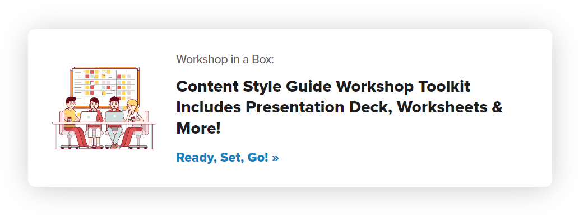Open the Content Style Guide Workshop Toolkit heading
This screenshot has height=217, width=579.
[339, 107]
